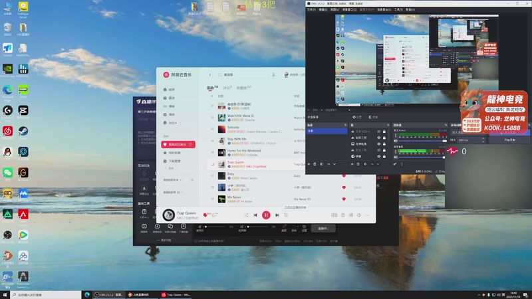This screenshot has width=532, height=299.
Task: Click the 设置 properties button above sources
Action: point(357,117)
